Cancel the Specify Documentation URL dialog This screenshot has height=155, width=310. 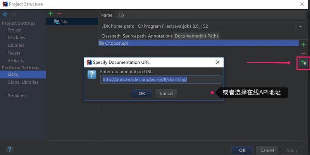167,93
